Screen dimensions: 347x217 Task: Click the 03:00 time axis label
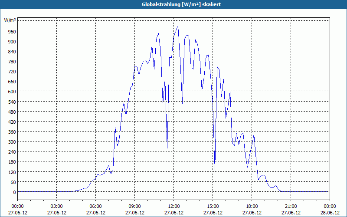pyautogui.click(x=57, y=207)
